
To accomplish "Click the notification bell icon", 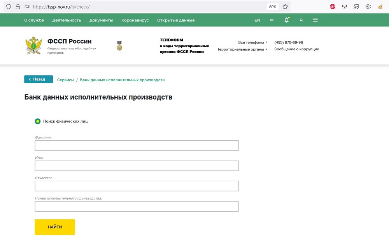I will [x=287, y=20].
